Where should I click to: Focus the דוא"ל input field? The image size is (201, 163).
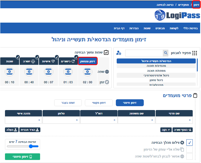pos(99,120)
